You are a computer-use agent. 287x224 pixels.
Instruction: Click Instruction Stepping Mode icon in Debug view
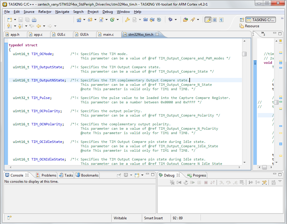point(251,182)
